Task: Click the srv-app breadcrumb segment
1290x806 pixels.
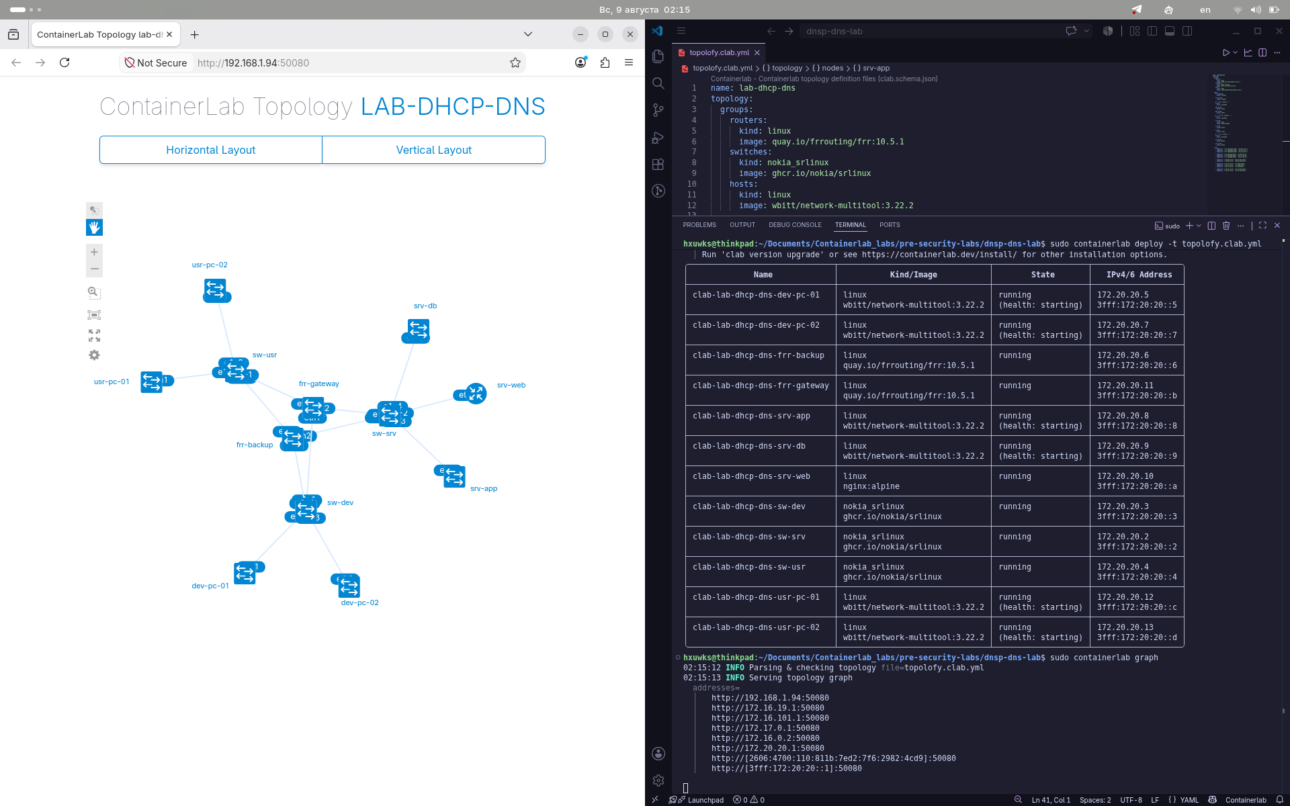Action: (876, 68)
